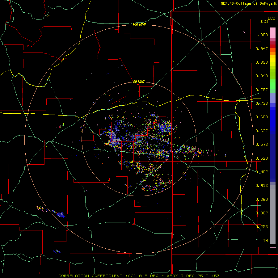Click the red segment of the color bar

point(273,46)
